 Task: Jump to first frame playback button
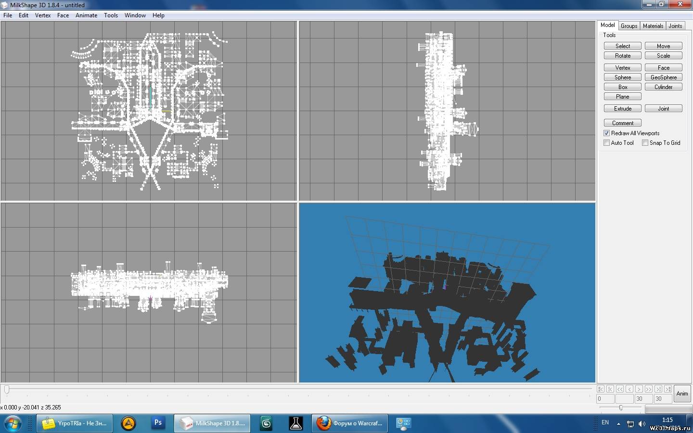pyautogui.click(x=601, y=389)
